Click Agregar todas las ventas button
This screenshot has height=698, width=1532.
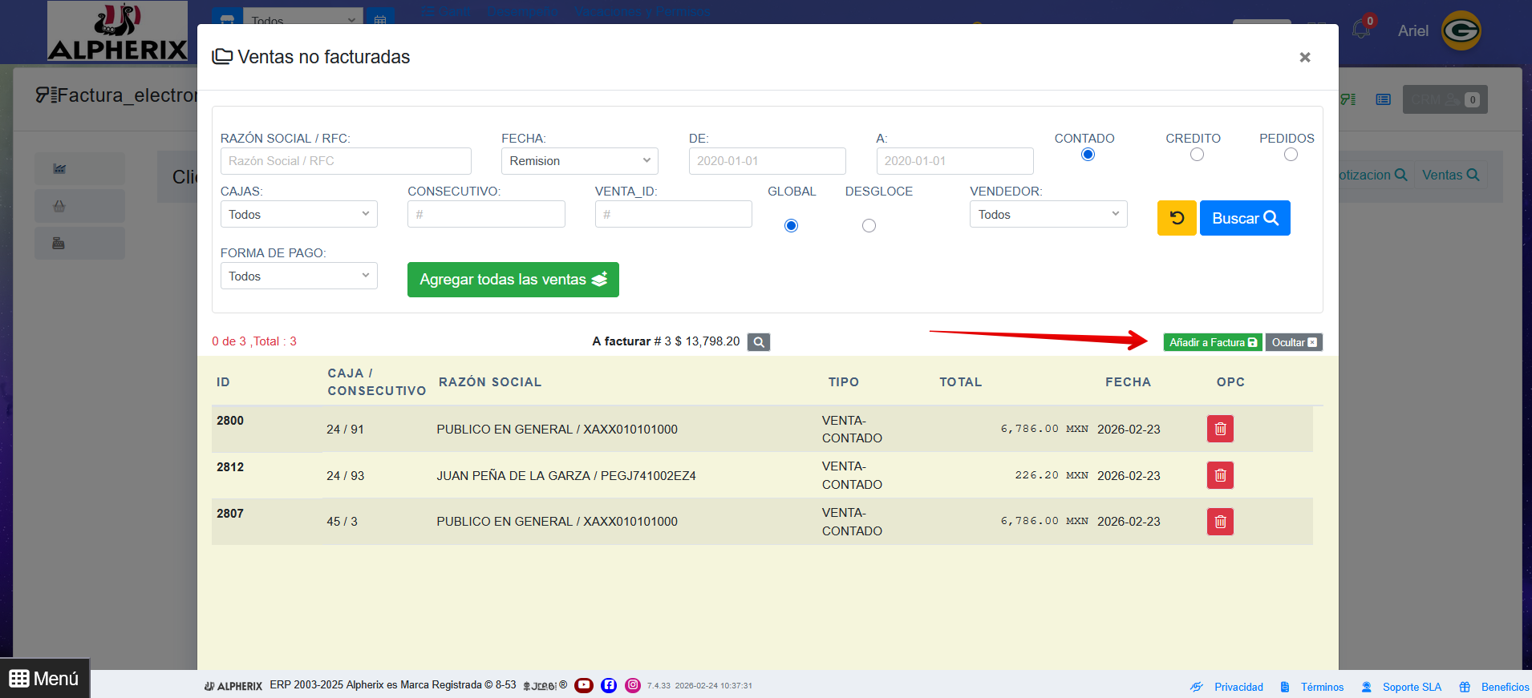coord(513,280)
